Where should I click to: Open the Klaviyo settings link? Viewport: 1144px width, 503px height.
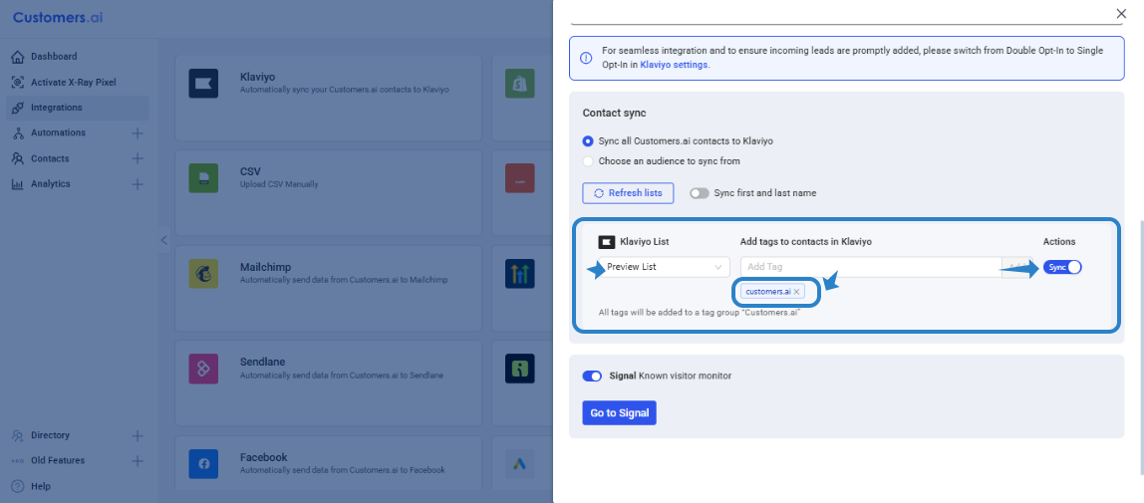[x=674, y=64]
